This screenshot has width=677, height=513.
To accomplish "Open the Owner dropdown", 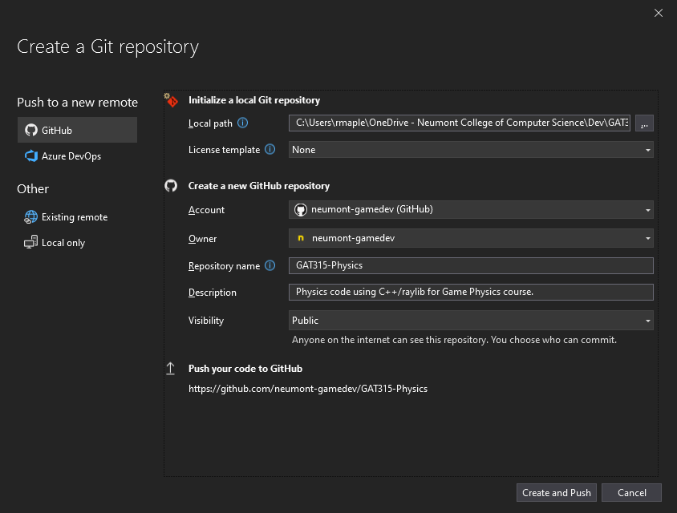I will (471, 238).
